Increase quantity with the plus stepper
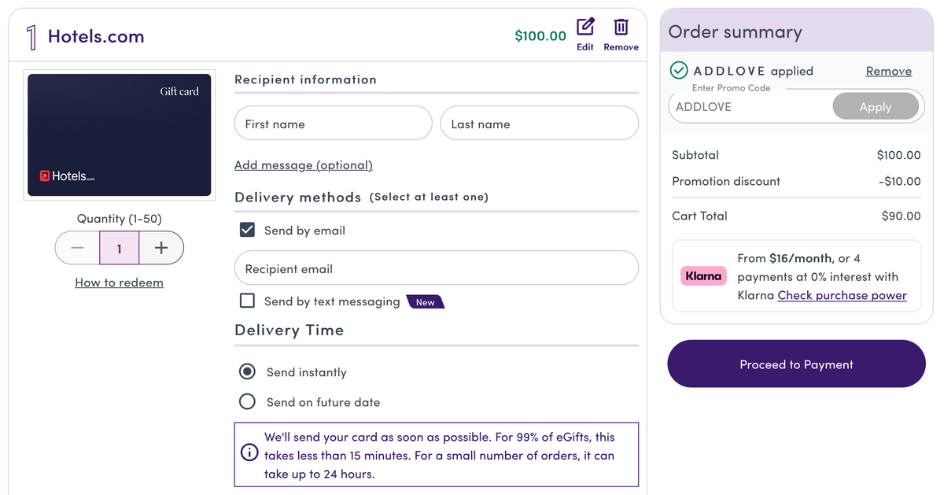Image resolution: width=944 pixels, height=495 pixels. [161, 248]
